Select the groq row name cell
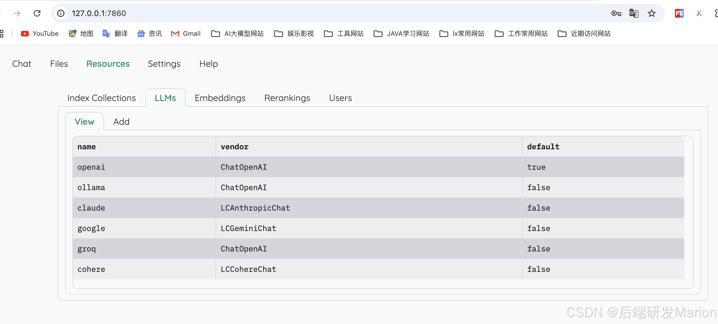 pyautogui.click(x=144, y=249)
